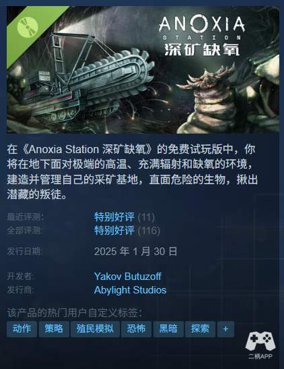Screen dimensions: 284x369
Task: Select the 殖民模拟 tag
Action: [95, 329]
